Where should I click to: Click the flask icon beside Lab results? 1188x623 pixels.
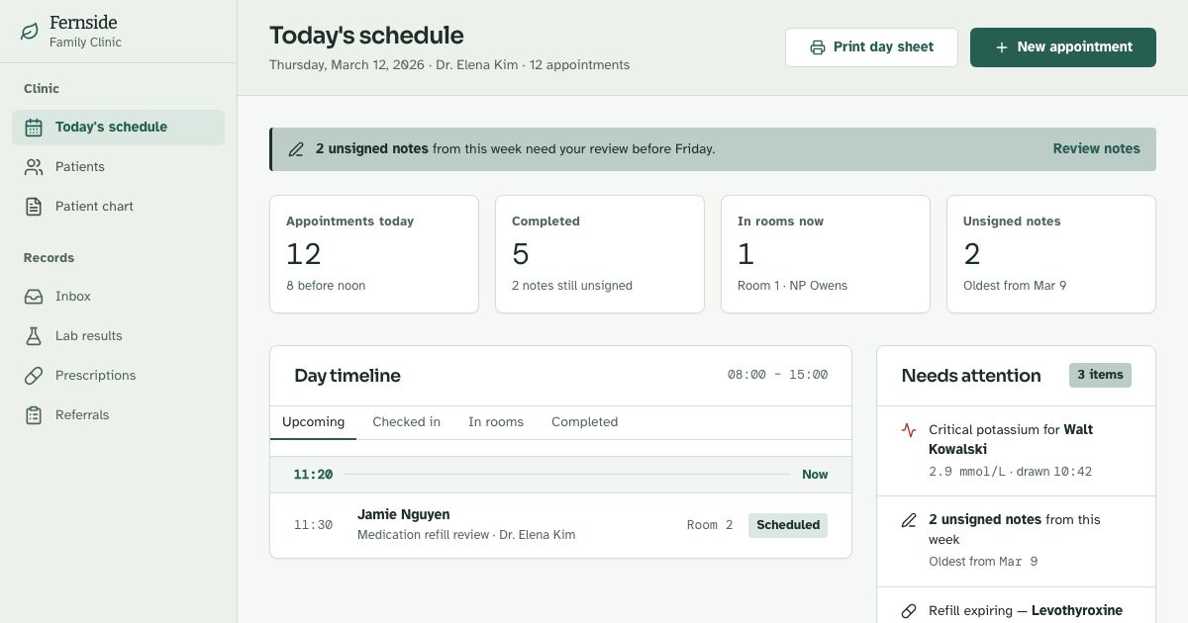[x=34, y=336]
